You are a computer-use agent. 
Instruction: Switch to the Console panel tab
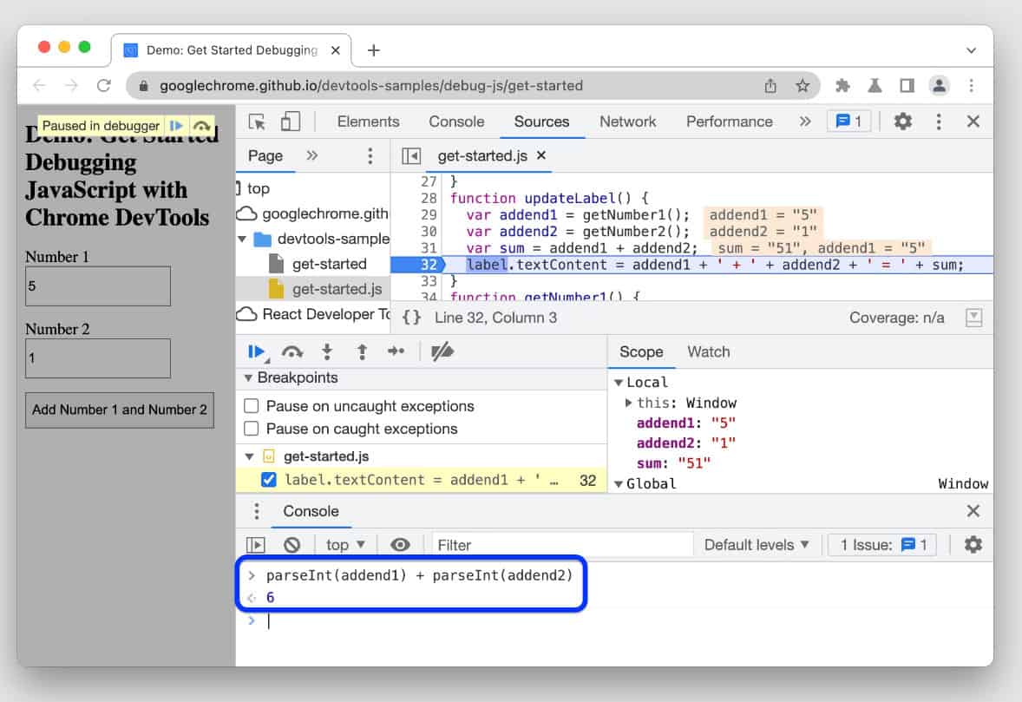pos(456,121)
